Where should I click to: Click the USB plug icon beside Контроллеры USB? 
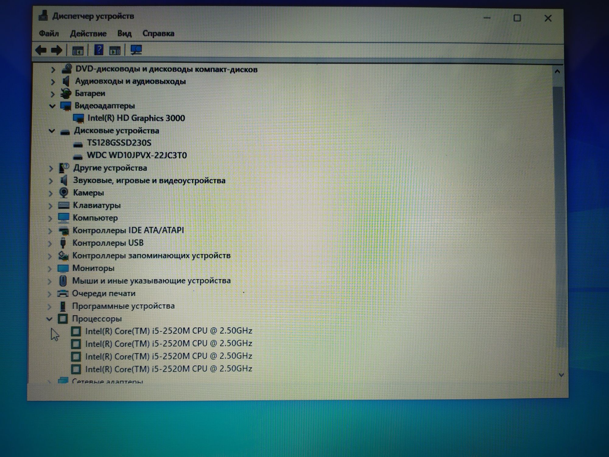pyautogui.click(x=63, y=243)
